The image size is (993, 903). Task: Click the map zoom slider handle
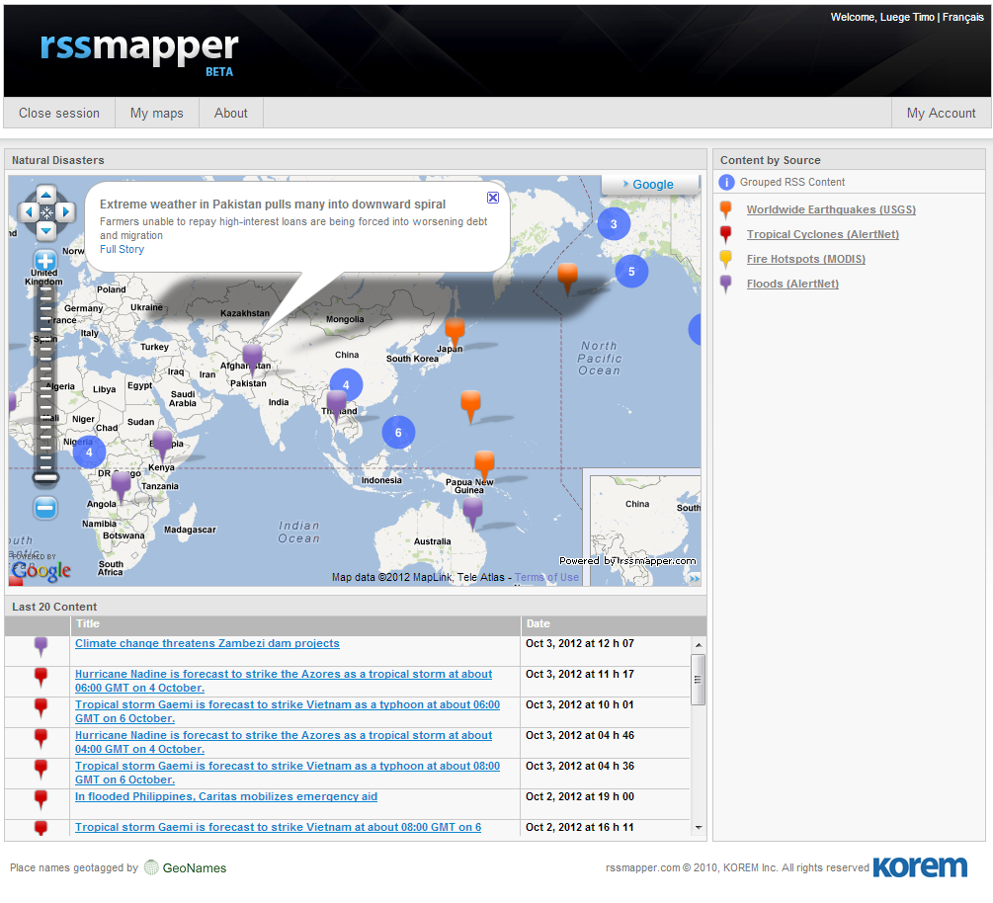pos(45,477)
